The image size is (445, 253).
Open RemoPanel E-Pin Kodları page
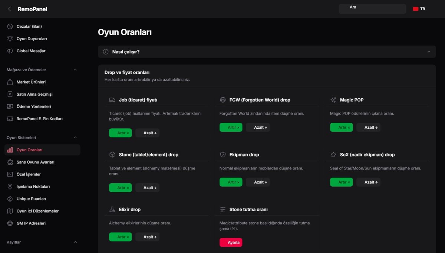[42, 119]
